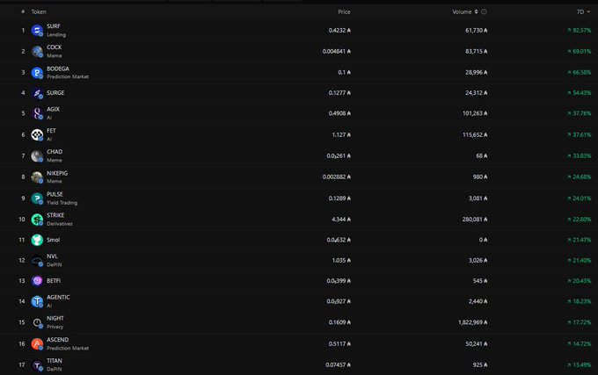This screenshot has width=598, height=375.
Task: Click the Smol token logo icon
Action: pyautogui.click(x=37, y=240)
